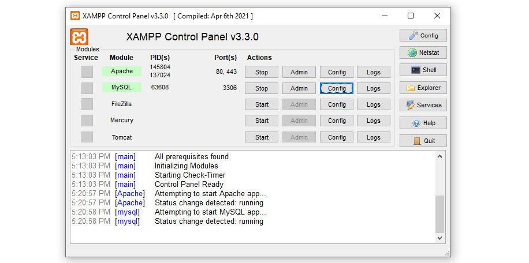The height and width of the screenshot is (263, 529).
Task: Select the MySQL module label
Action: click(122, 87)
